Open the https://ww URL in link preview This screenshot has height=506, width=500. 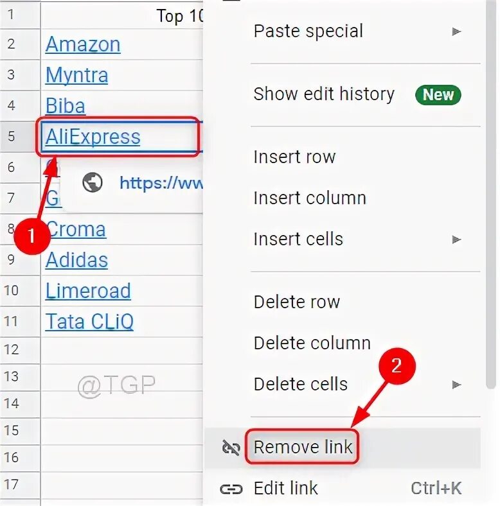[x=161, y=183]
